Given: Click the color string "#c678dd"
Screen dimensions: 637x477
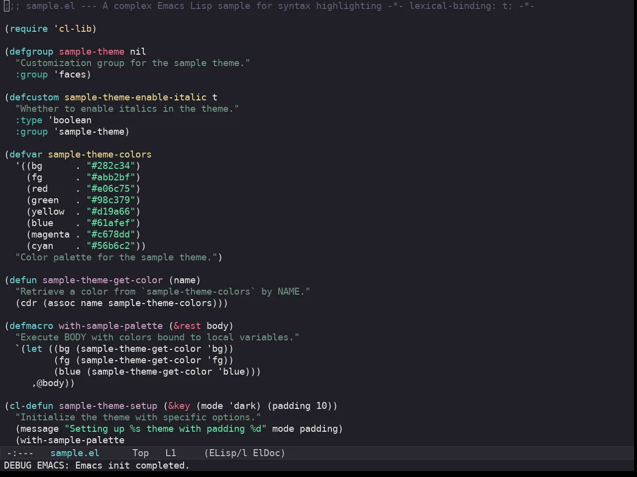Looking at the screenshot, I should coord(111,235).
